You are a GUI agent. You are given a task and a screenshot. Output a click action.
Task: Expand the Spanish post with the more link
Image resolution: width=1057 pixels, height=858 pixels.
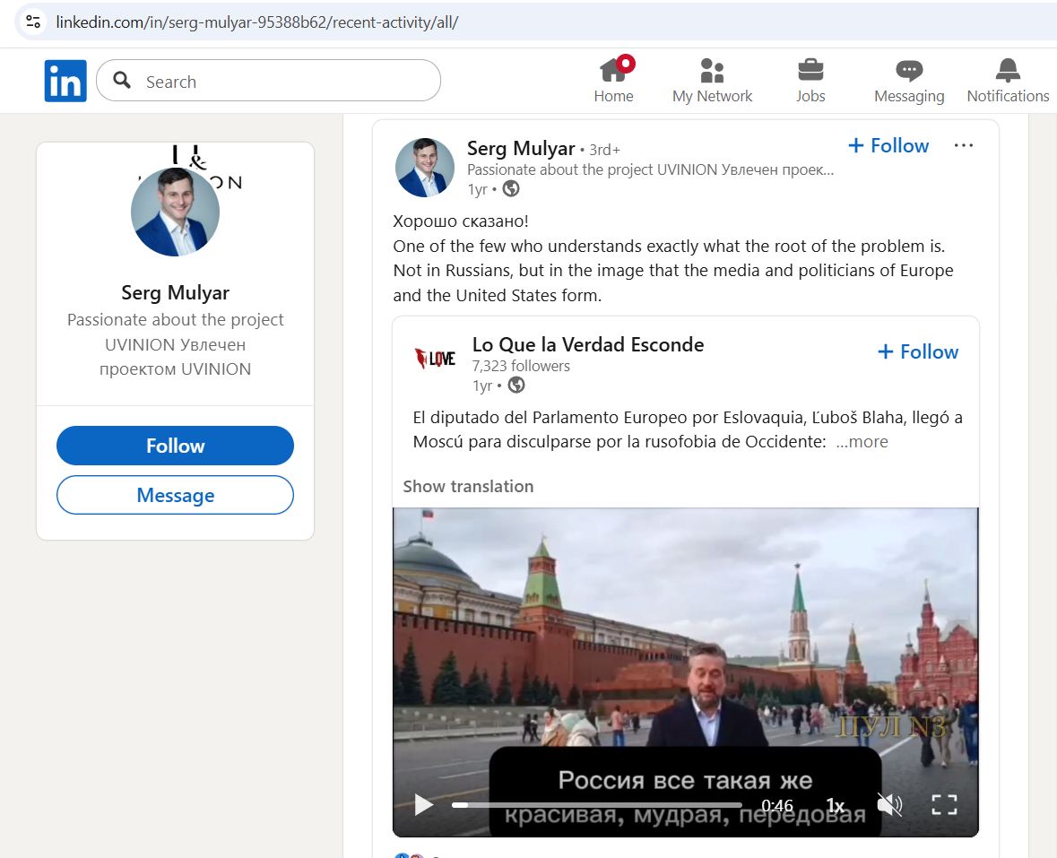(862, 441)
